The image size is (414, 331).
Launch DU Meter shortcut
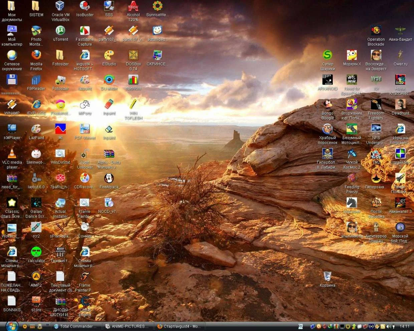tap(109, 82)
